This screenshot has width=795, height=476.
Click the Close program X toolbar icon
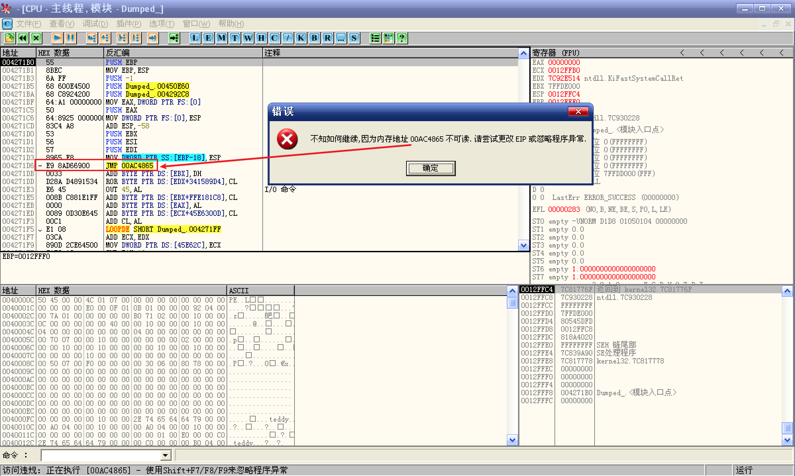[x=36, y=38]
